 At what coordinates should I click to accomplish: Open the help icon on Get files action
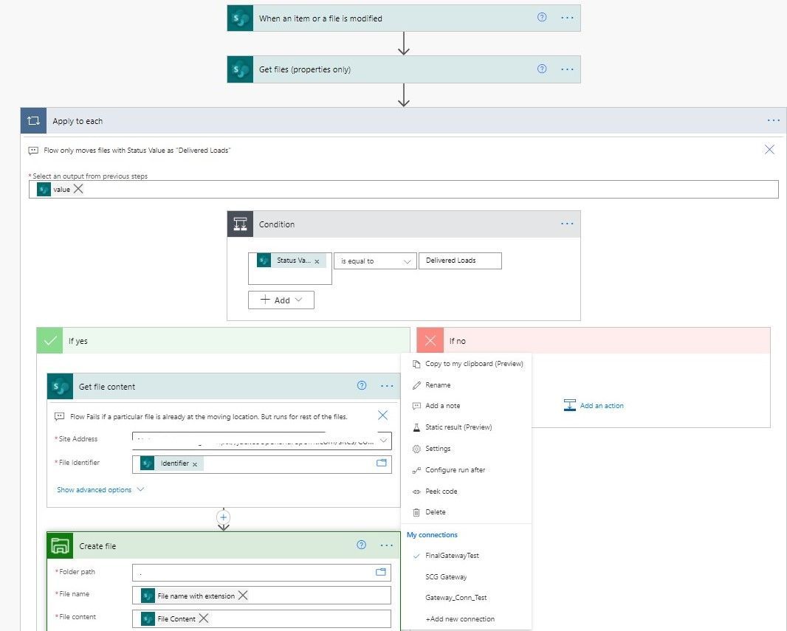pyautogui.click(x=541, y=68)
